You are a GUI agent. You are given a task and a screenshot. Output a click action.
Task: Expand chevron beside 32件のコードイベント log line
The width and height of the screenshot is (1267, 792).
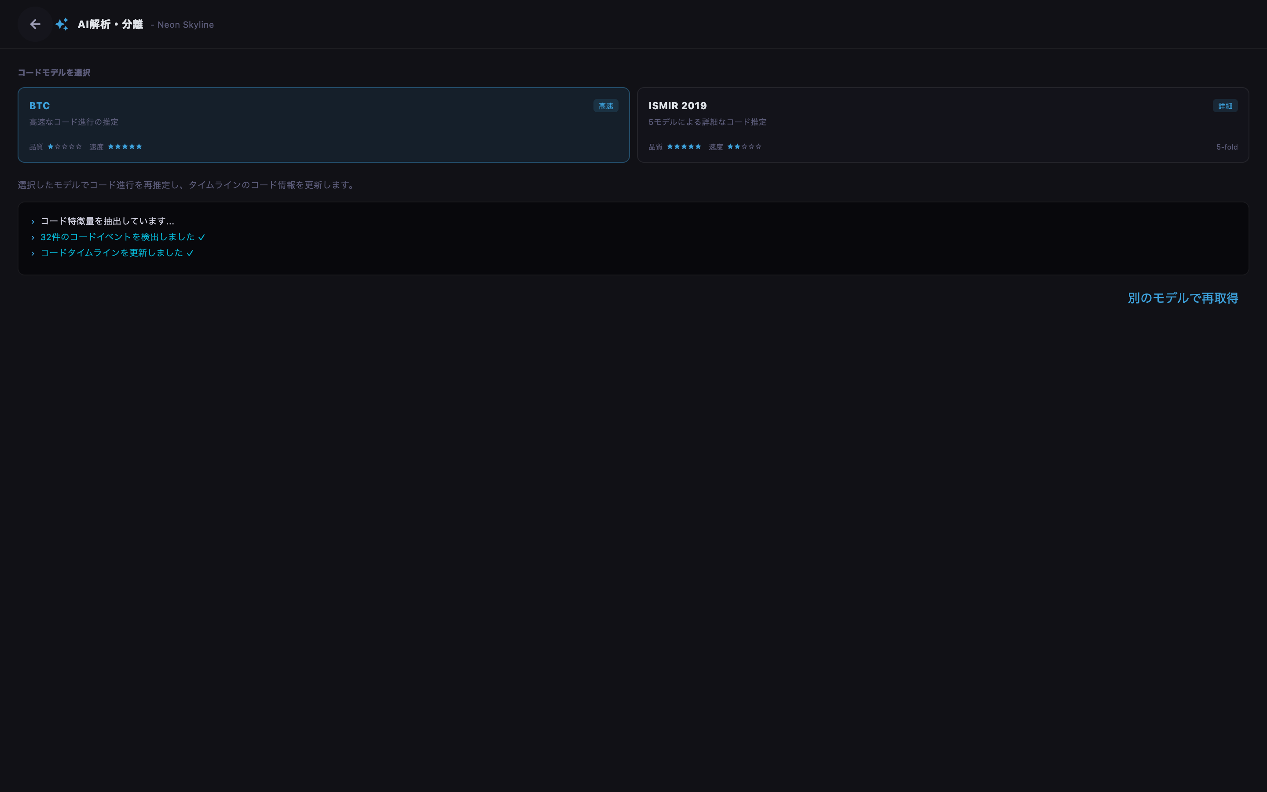click(x=33, y=237)
